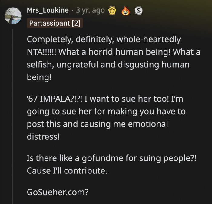Click the fire award icon
Screen dimensions: 212x204
coord(125,11)
